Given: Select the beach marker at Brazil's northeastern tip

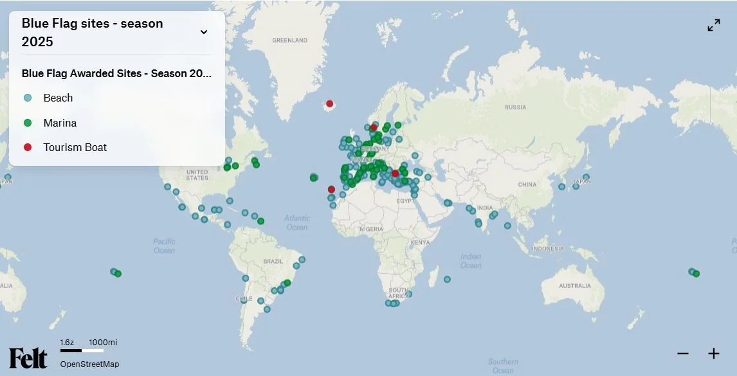Looking at the screenshot, I should tap(302, 260).
